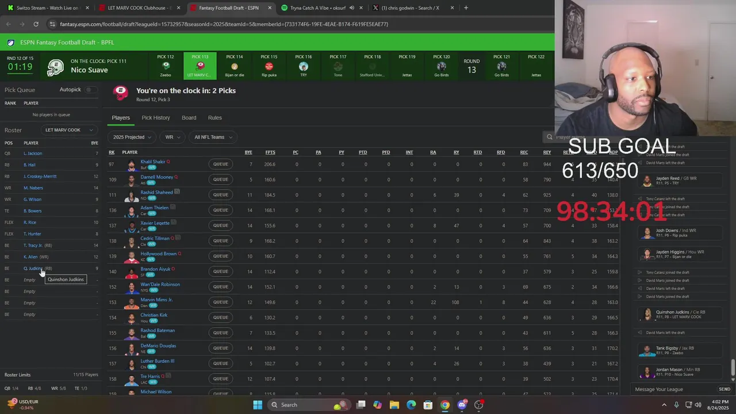
Task: Click L. Jackson in roster
Action: click(33, 154)
